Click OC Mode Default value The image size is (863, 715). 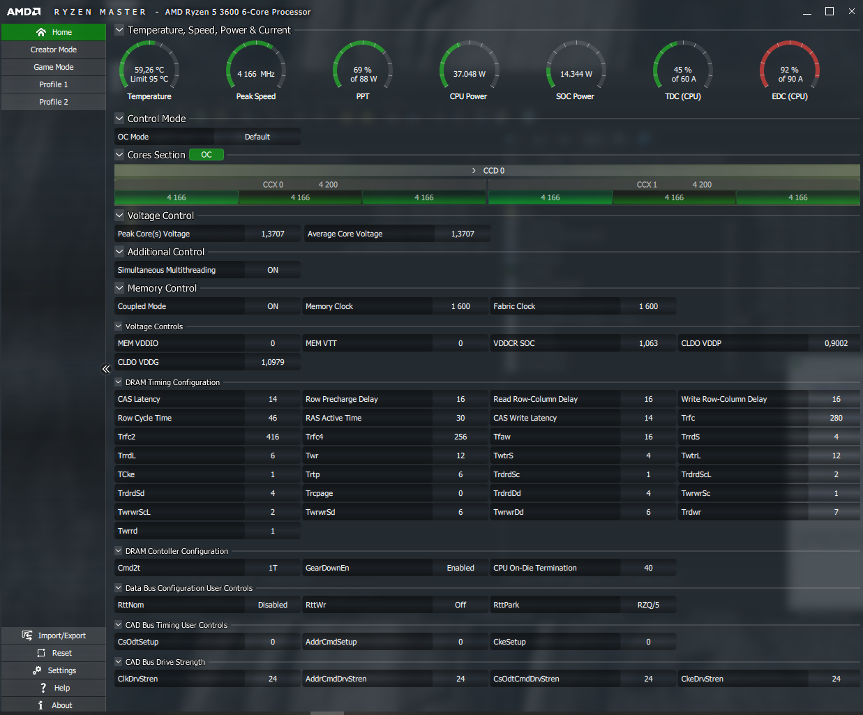[x=257, y=137]
